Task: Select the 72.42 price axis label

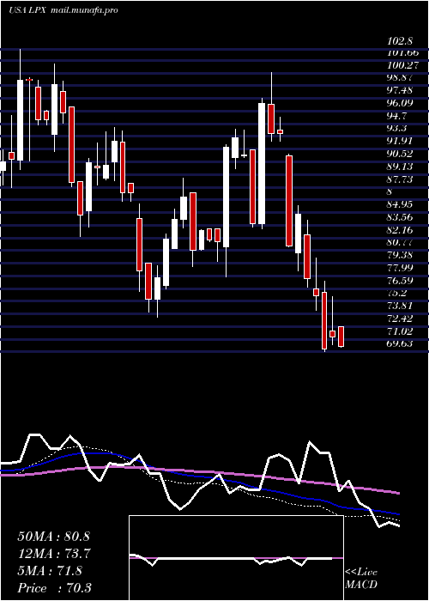Action: click(401, 319)
